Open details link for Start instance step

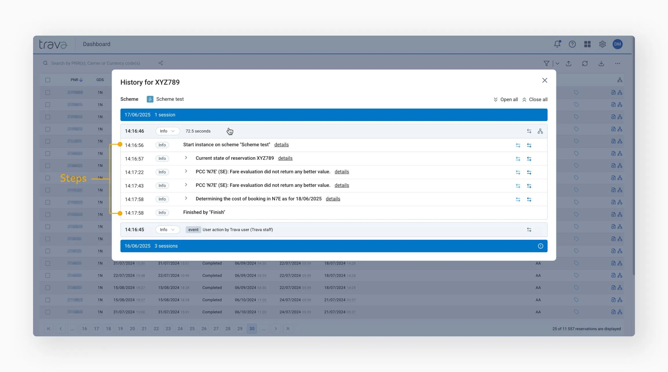281,145
